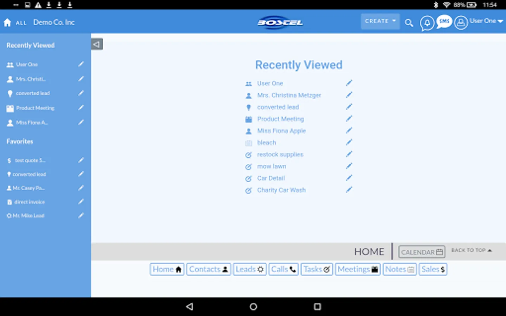
Task: Edit "converted lead" using its pencil icon
Action: (349, 107)
